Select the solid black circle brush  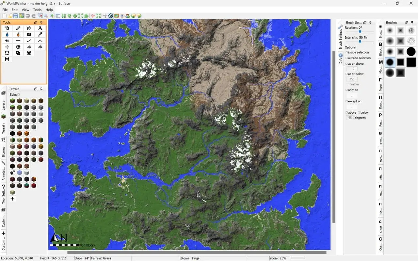point(411,52)
